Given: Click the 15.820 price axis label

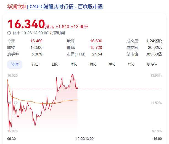Looking at the screenshot, I should (12, 131).
